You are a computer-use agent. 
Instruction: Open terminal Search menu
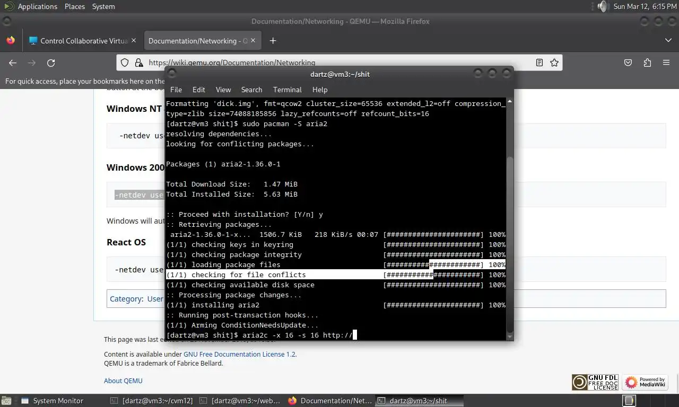click(251, 90)
